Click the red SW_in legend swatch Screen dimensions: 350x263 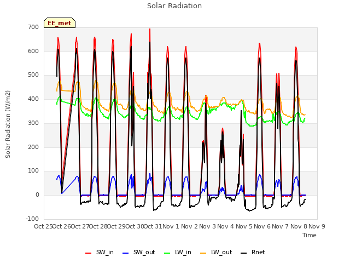coord(89,253)
